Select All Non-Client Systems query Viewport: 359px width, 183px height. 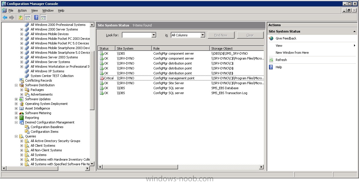[x=46, y=150]
